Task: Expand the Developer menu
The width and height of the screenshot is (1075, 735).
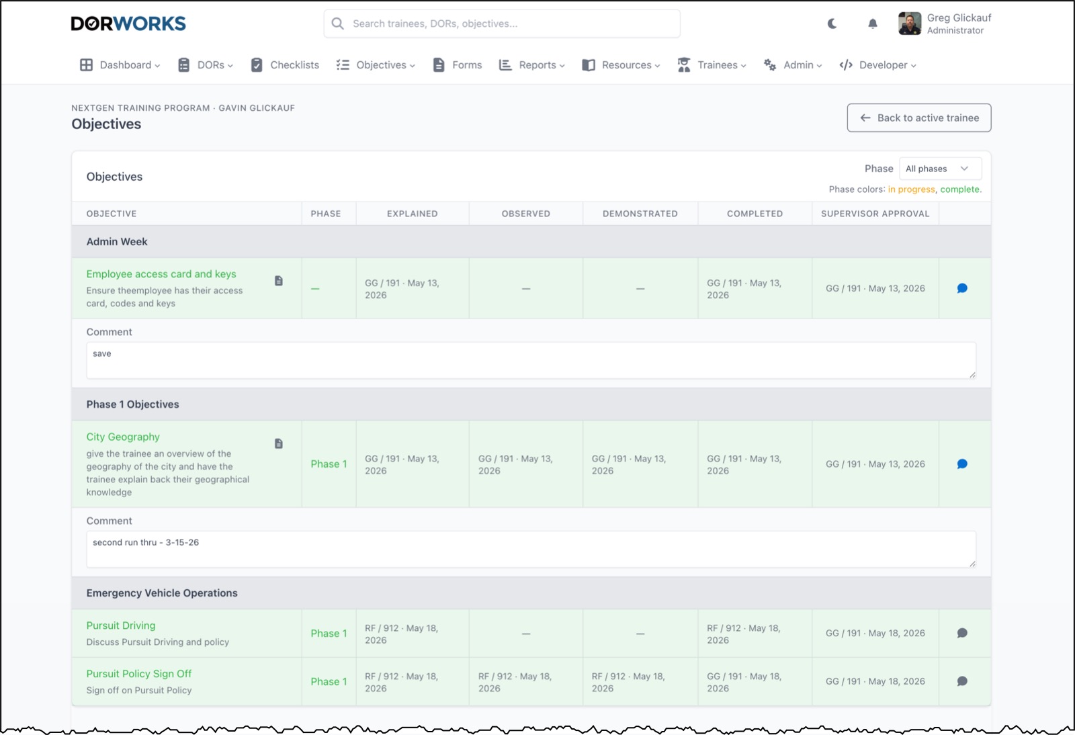Action: pyautogui.click(x=877, y=65)
